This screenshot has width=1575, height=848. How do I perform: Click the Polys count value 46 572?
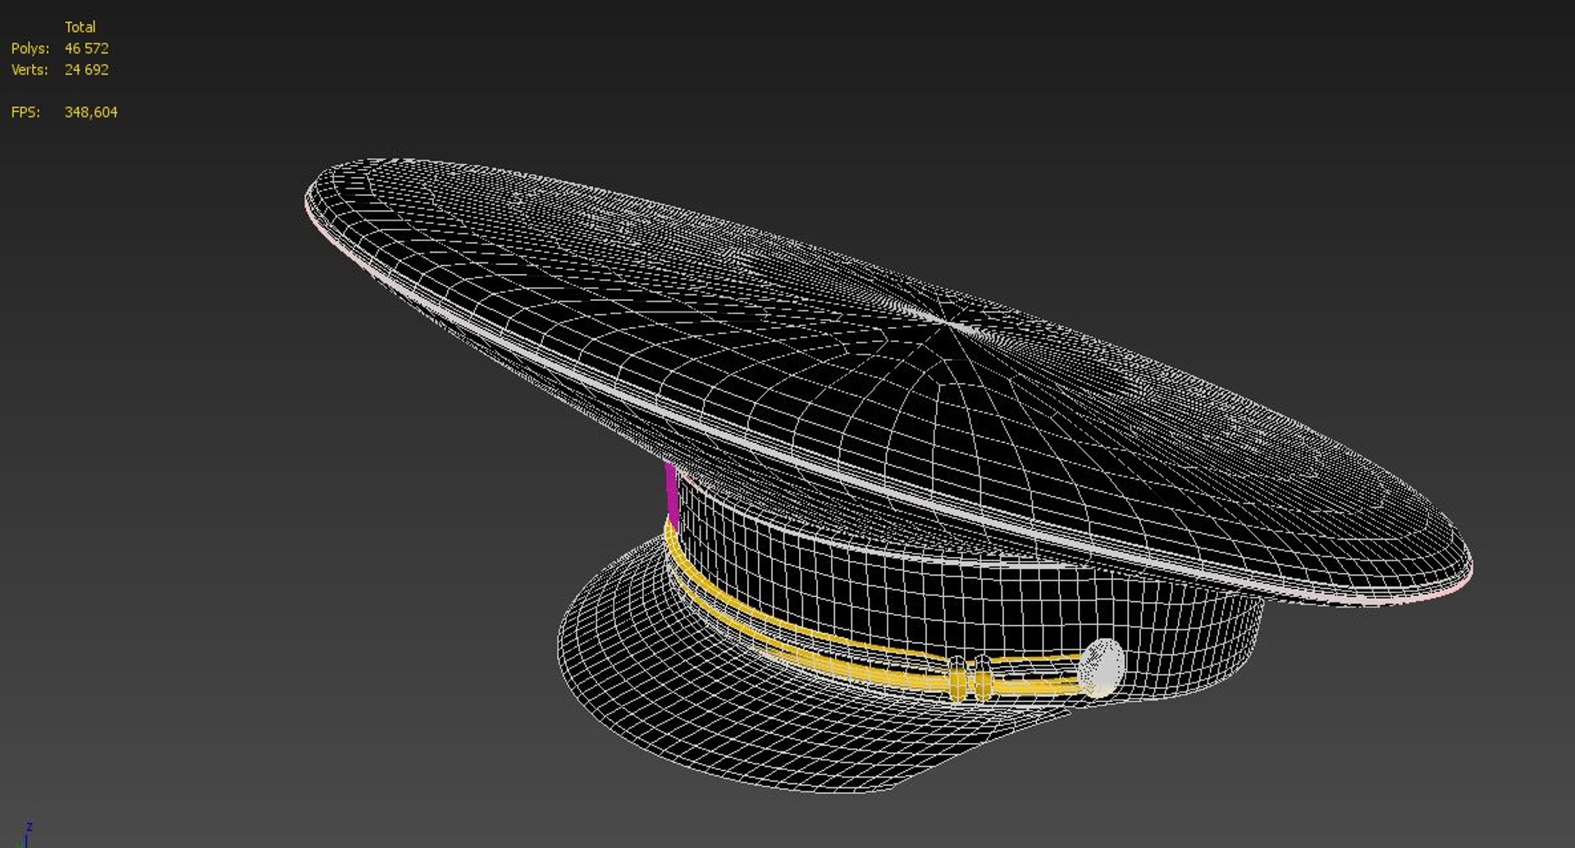(x=86, y=48)
